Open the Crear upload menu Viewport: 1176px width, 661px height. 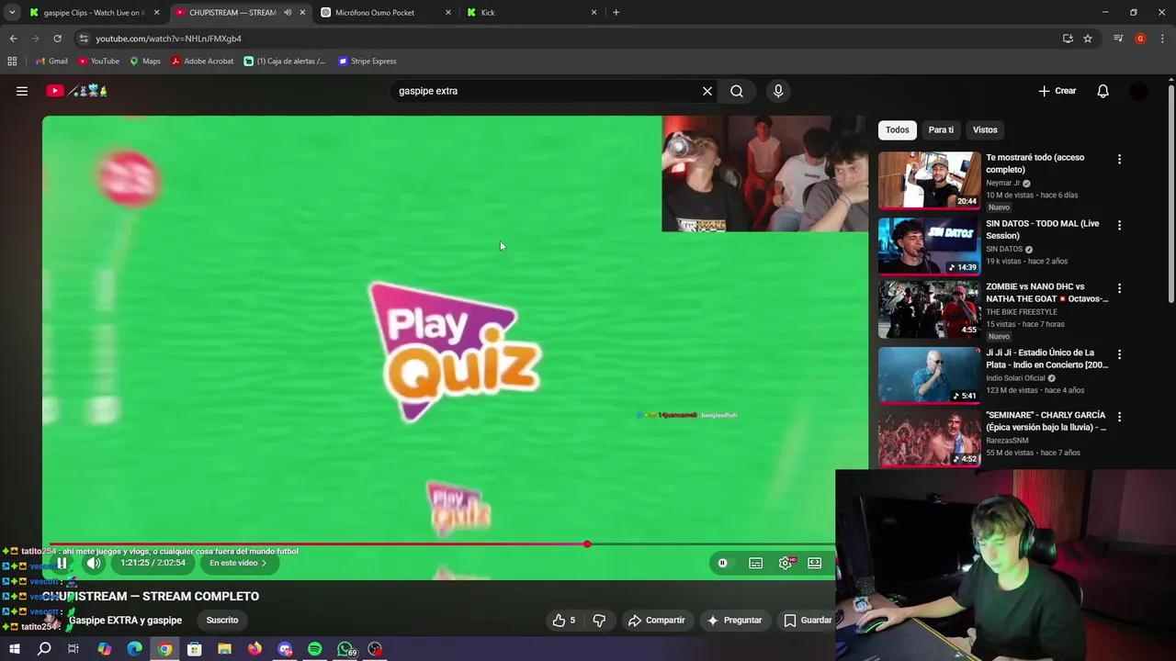coord(1057,91)
